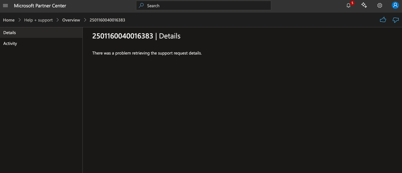Click chevron after Overview breadcrumb
The width and height of the screenshot is (402, 173).
[x=85, y=20]
